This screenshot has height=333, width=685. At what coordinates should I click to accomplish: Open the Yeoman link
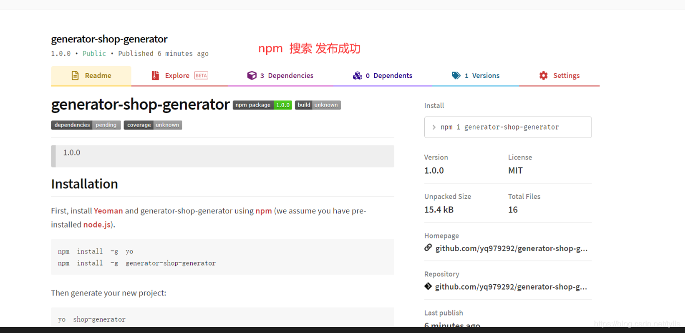pyautogui.click(x=109, y=211)
